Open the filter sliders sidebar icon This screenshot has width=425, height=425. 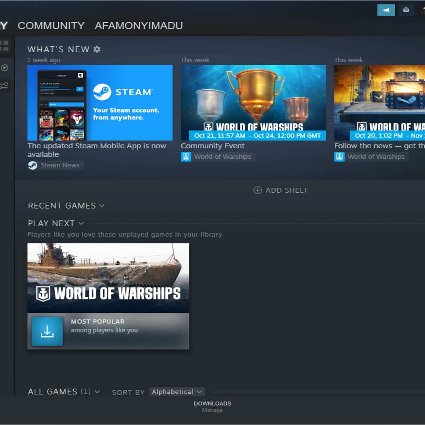pyautogui.click(x=4, y=85)
